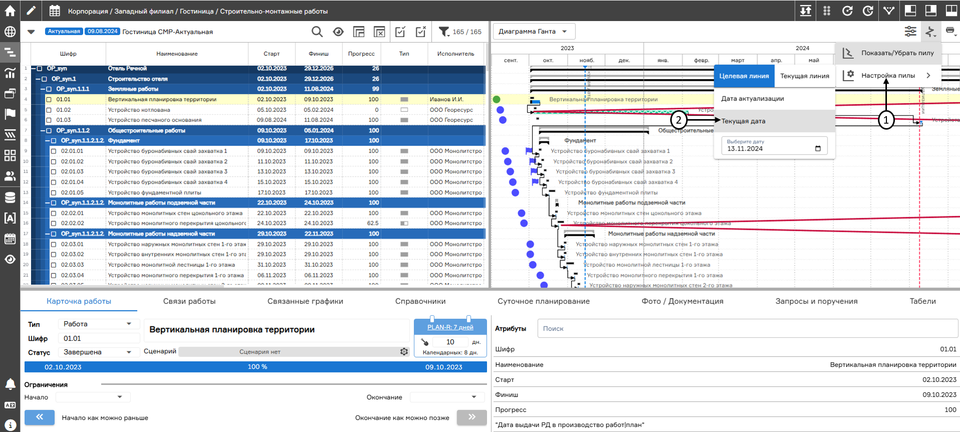Select the Gantt schedule sidebar icon

point(10,52)
